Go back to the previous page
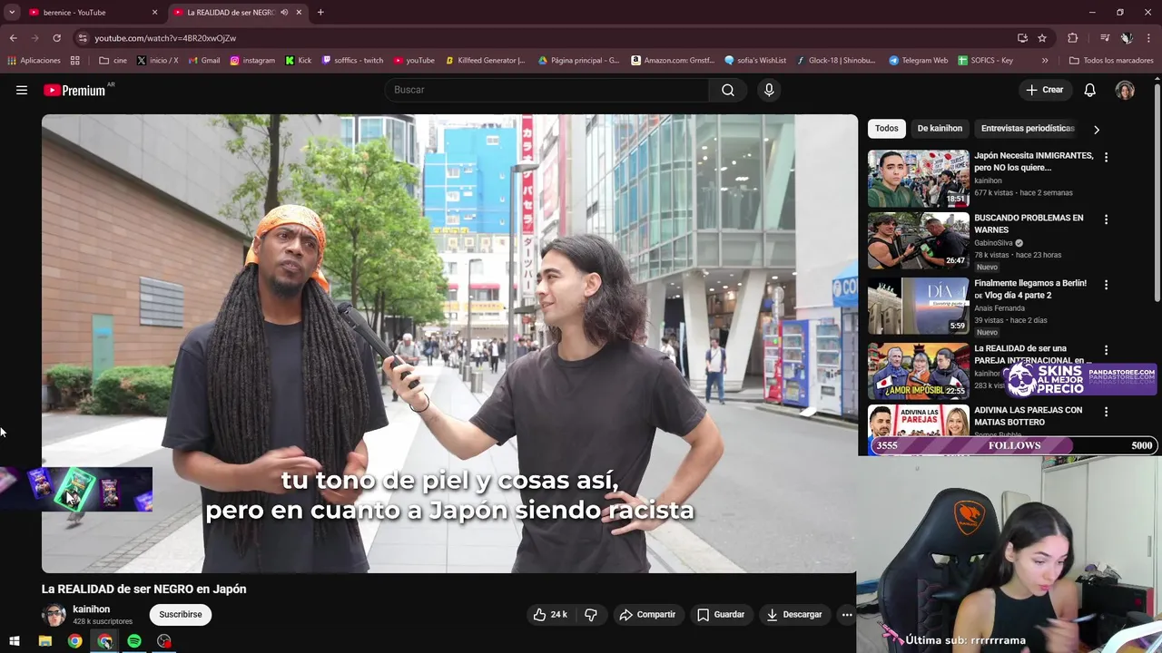Viewport: 1162px width, 653px height. [x=13, y=38]
